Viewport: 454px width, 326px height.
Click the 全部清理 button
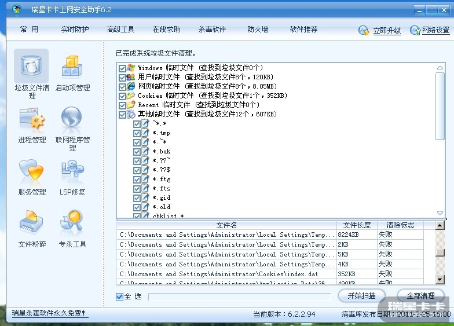click(420, 295)
